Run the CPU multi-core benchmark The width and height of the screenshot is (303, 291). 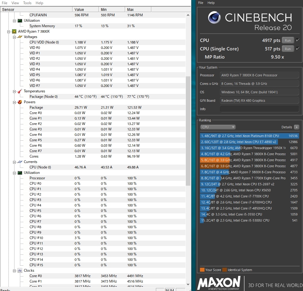tap(288, 40)
